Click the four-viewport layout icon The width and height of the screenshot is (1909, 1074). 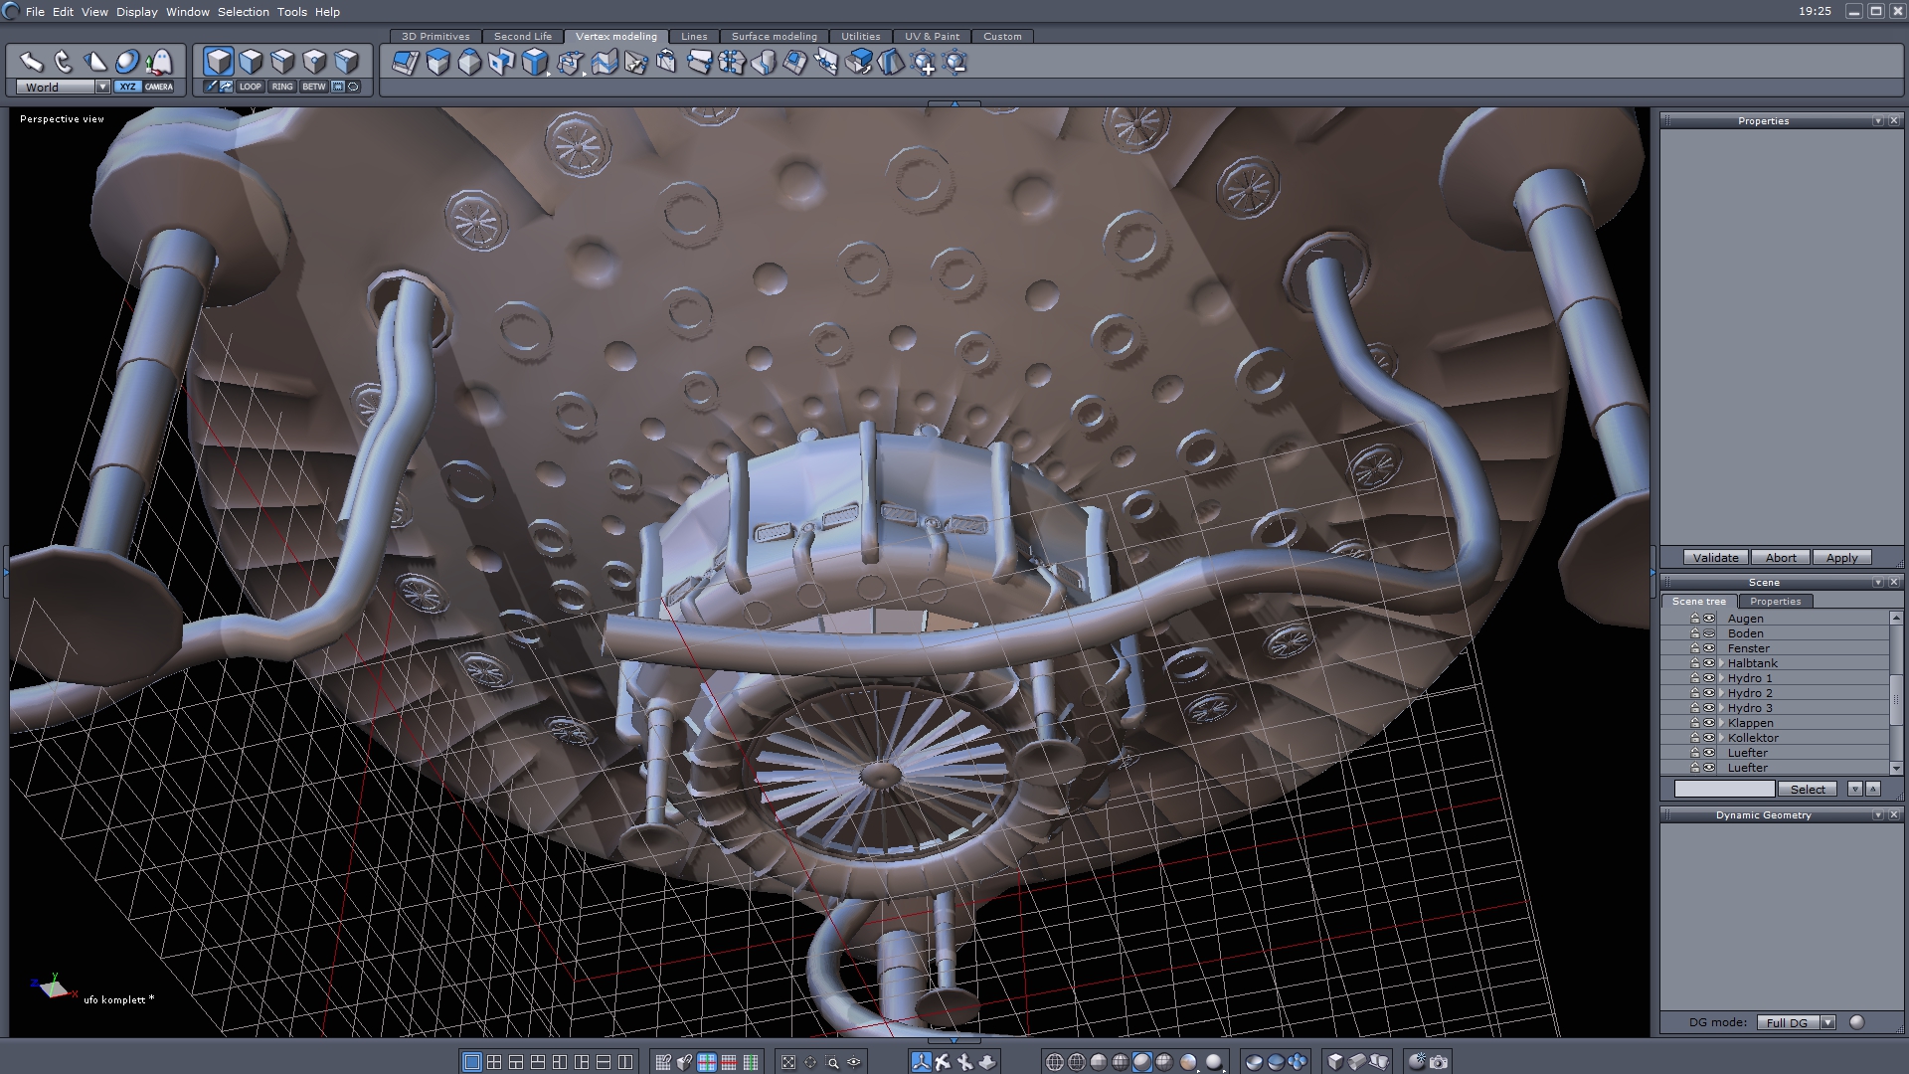[x=494, y=1062]
